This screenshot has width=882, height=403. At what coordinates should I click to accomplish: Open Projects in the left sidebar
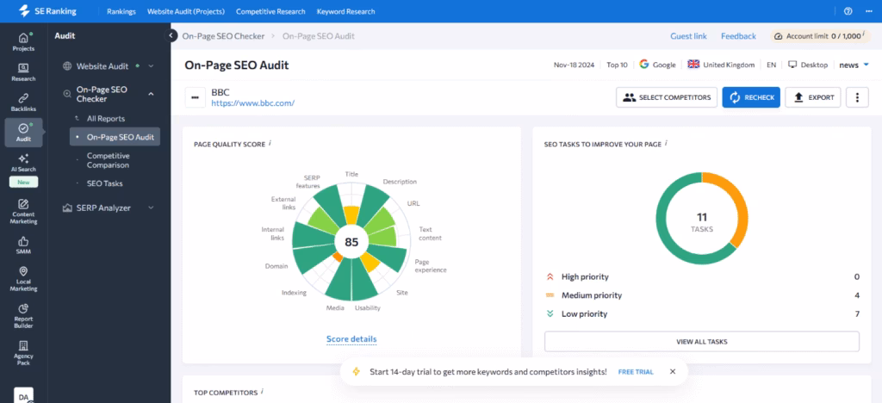(x=23, y=41)
